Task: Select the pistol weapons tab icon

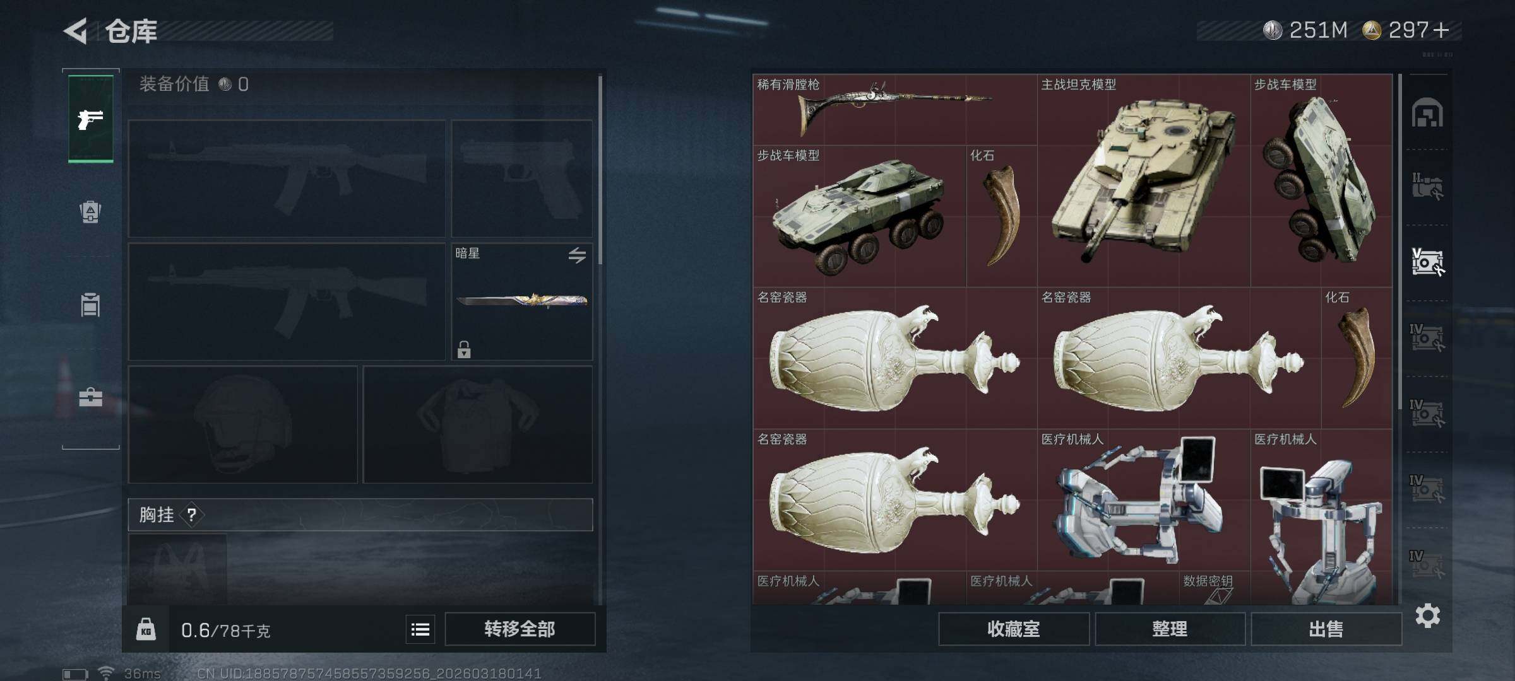Action: [x=90, y=119]
